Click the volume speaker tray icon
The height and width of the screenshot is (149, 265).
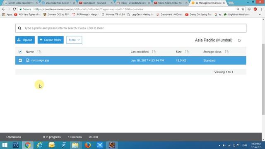224,145
